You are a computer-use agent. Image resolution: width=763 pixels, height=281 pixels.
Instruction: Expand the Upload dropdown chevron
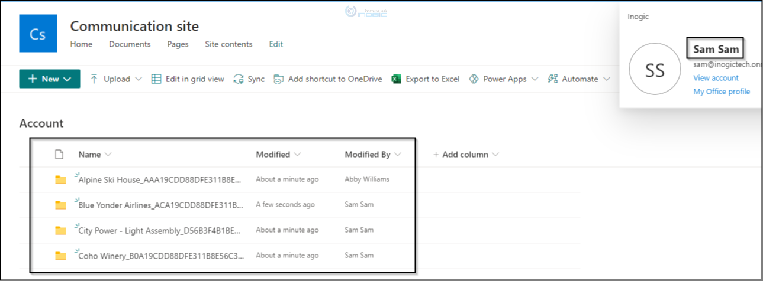[139, 79]
